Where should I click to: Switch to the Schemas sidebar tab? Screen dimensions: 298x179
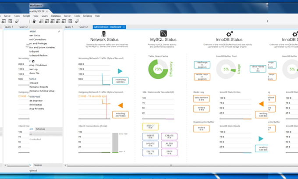(40, 129)
